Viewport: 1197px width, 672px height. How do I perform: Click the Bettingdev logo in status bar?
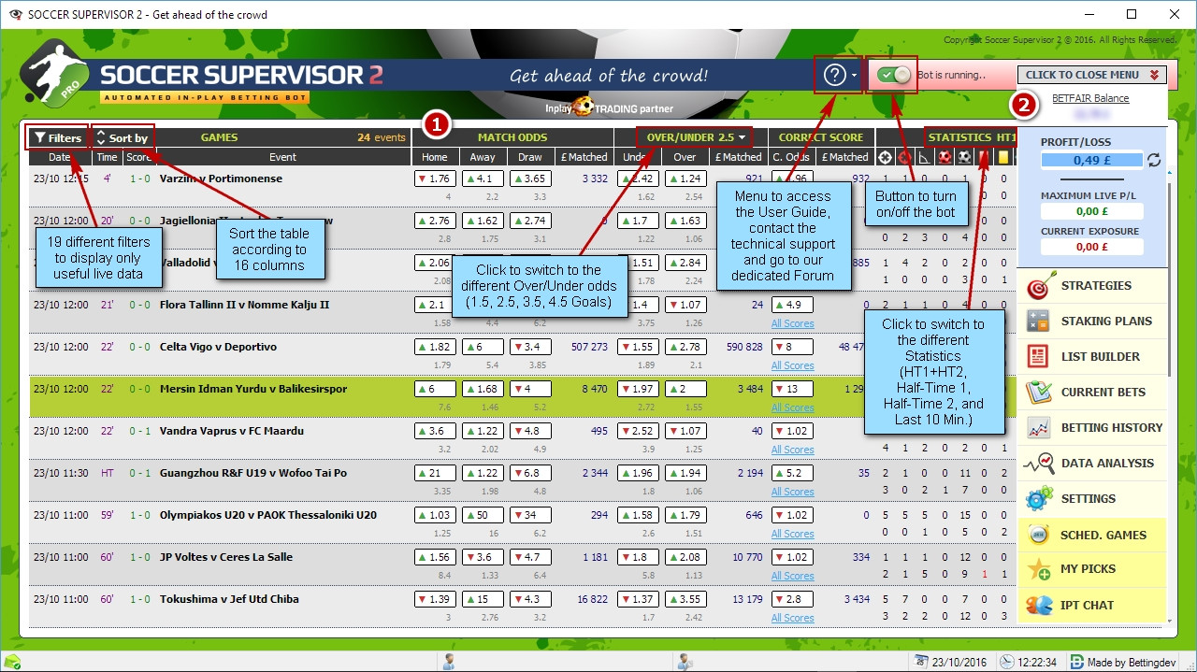pyautogui.click(x=1077, y=662)
